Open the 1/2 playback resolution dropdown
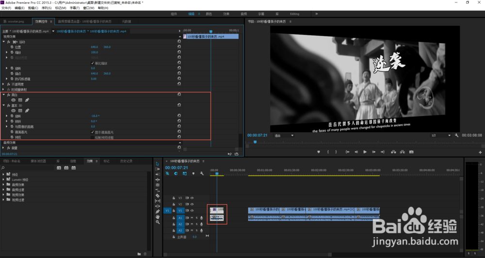Viewport: 485px width, 258px height. [441, 136]
